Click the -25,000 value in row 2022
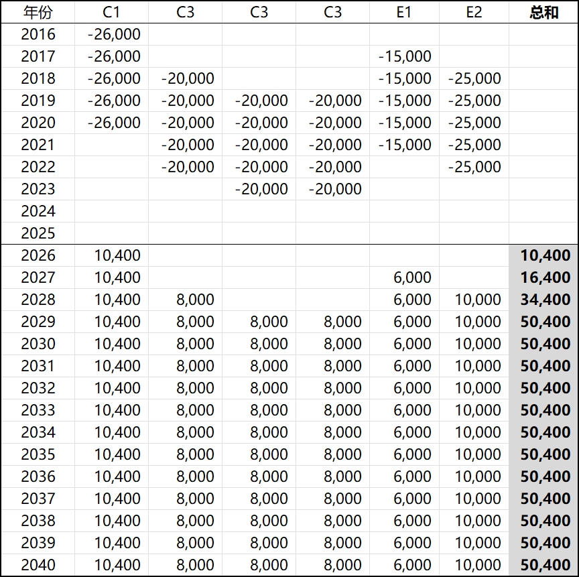The image size is (579, 577). (474, 167)
